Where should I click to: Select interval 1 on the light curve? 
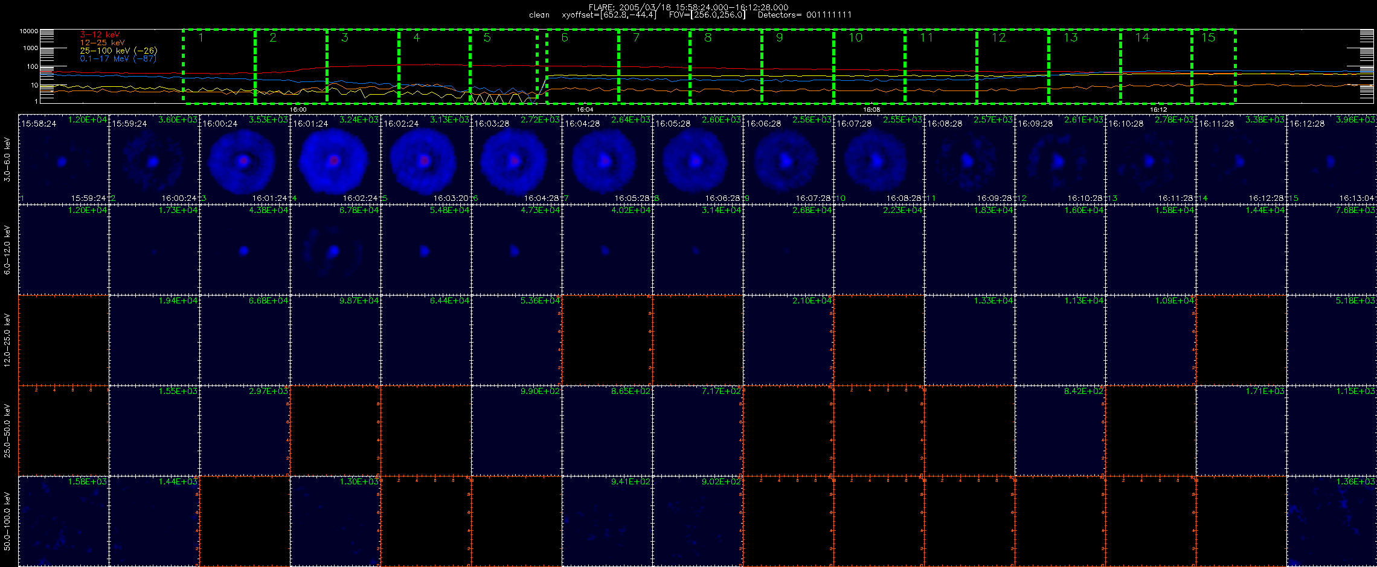coord(219,66)
